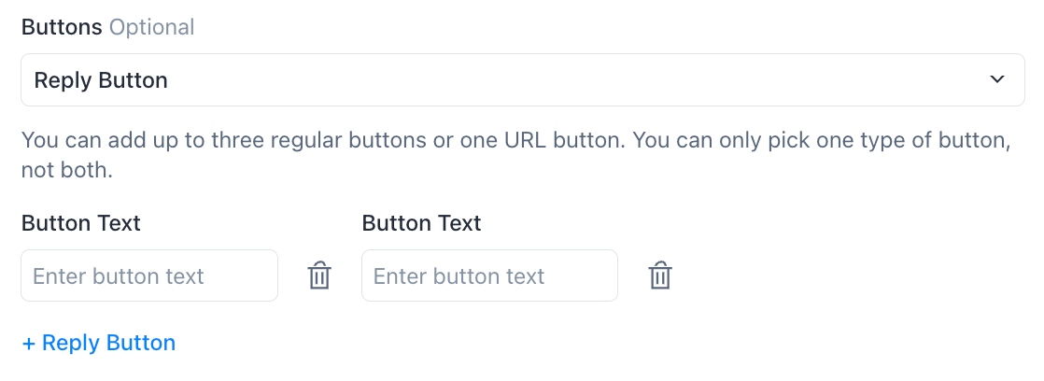Image resolution: width=1044 pixels, height=381 pixels.
Task: Click placeholder text in the left button input
Action: [119, 276]
